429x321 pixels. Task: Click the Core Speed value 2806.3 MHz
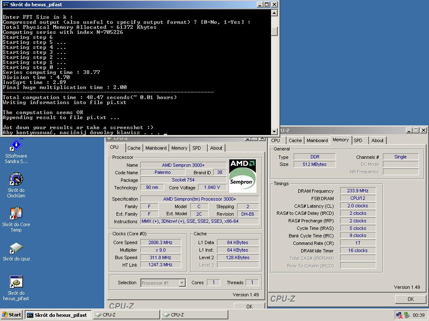[160, 242]
